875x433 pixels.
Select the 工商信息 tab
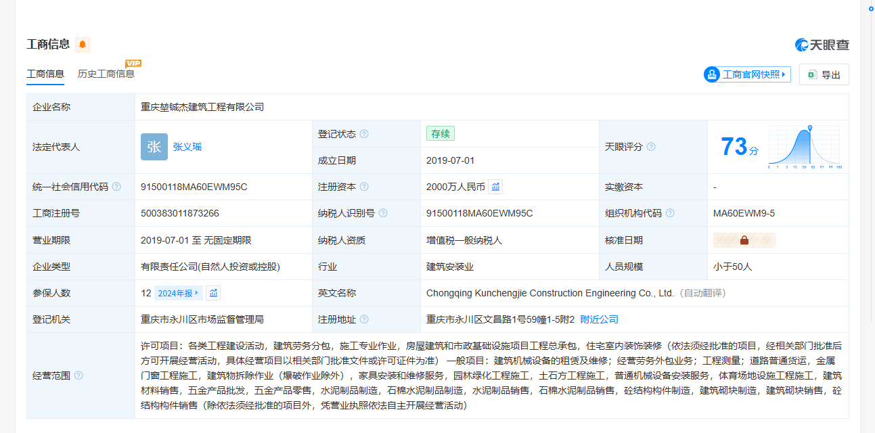(45, 74)
